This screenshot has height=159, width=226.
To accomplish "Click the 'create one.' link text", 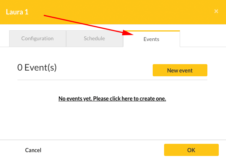I will 153,99.
